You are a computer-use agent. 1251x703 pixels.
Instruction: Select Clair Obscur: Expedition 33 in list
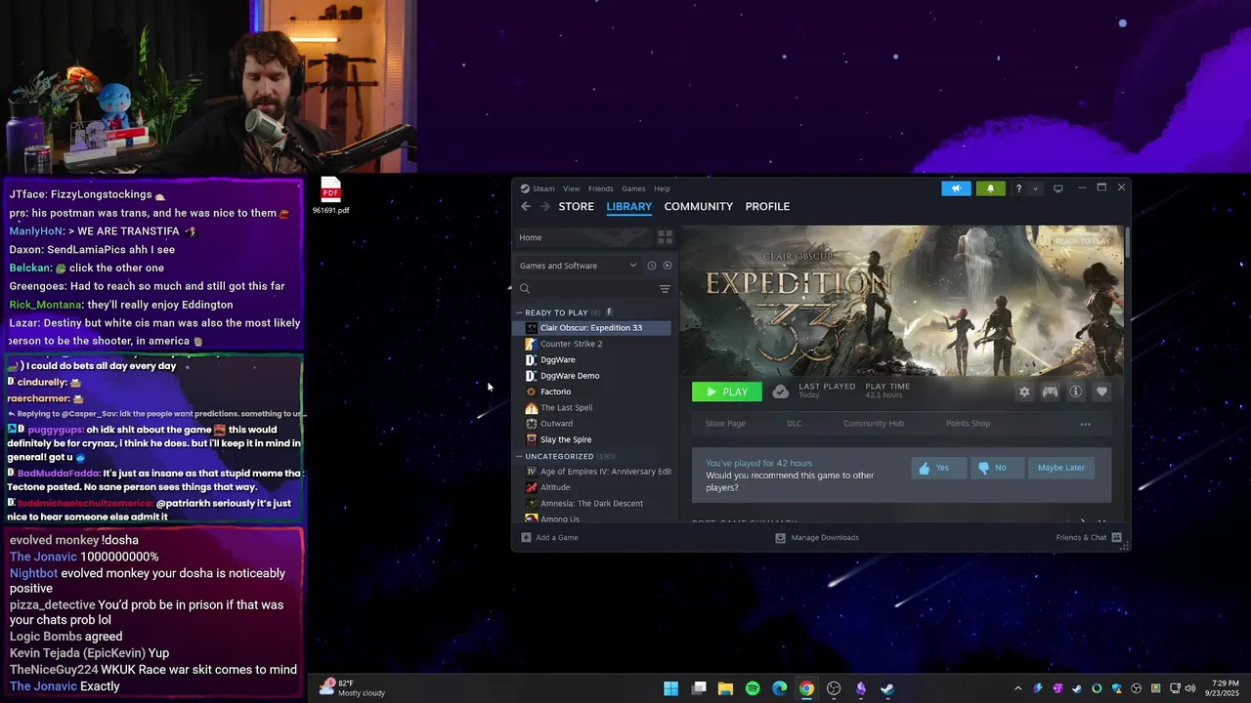(x=593, y=328)
